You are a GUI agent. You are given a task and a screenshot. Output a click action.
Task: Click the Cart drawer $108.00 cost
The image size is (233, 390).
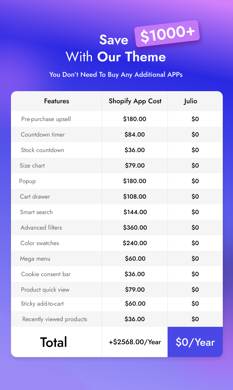(x=135, y=197)
